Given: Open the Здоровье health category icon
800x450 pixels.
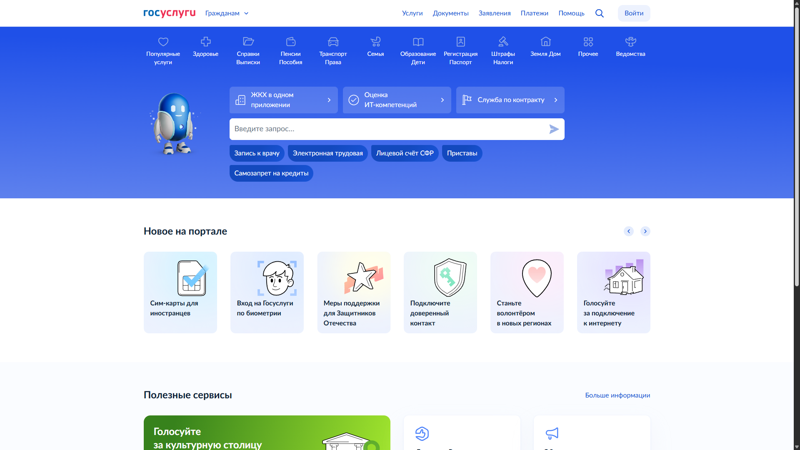Looking at the screenshot, I should [x=205, y=42].
